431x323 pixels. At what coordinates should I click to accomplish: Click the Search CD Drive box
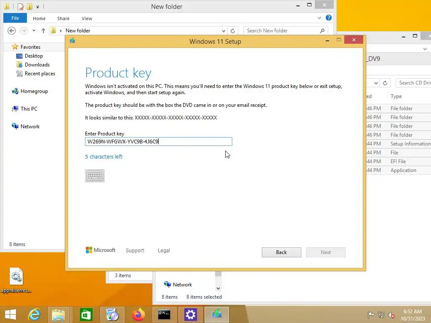point(413,83)
